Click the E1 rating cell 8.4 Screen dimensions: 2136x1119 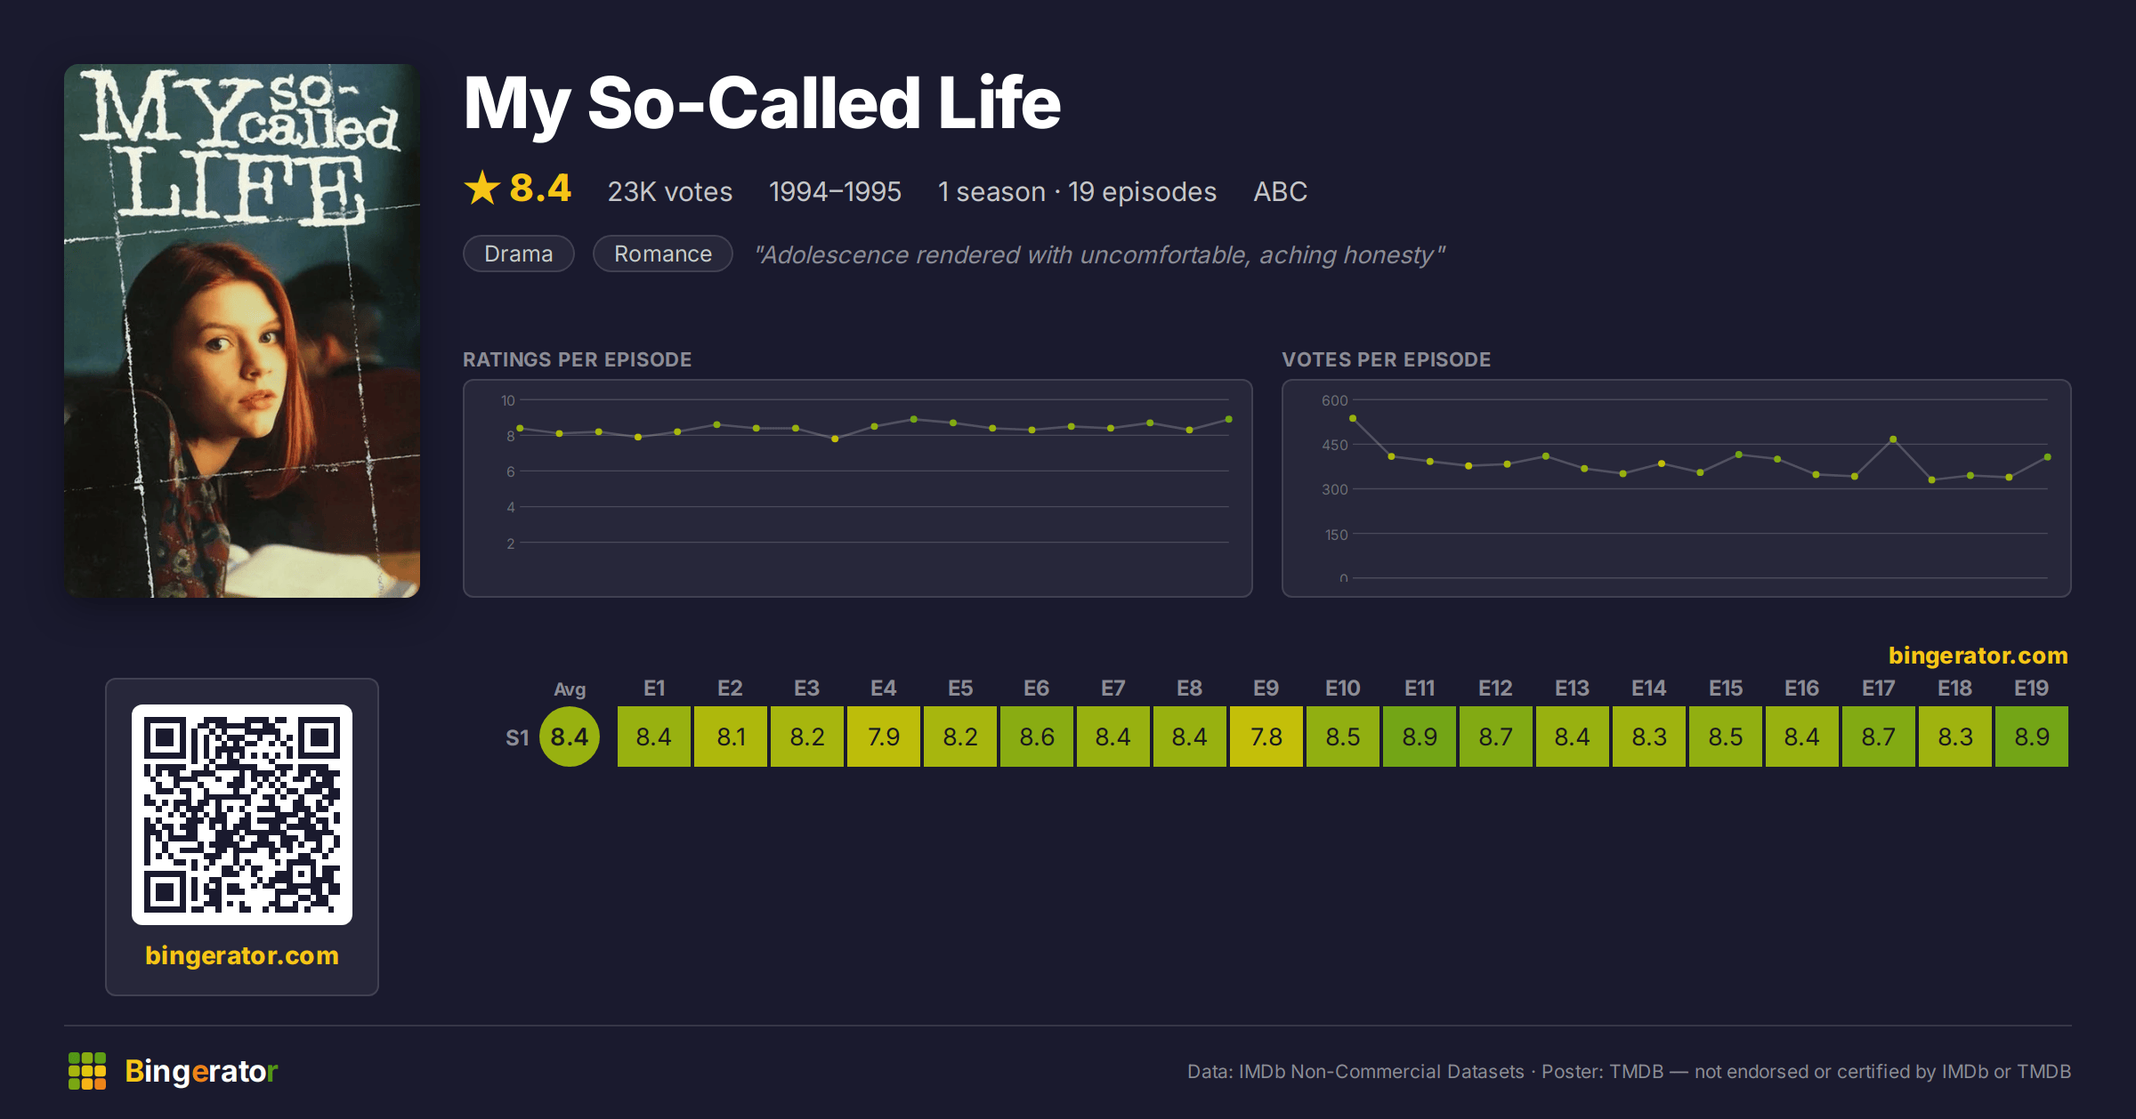pyautogui.click(x=654, y=737)
